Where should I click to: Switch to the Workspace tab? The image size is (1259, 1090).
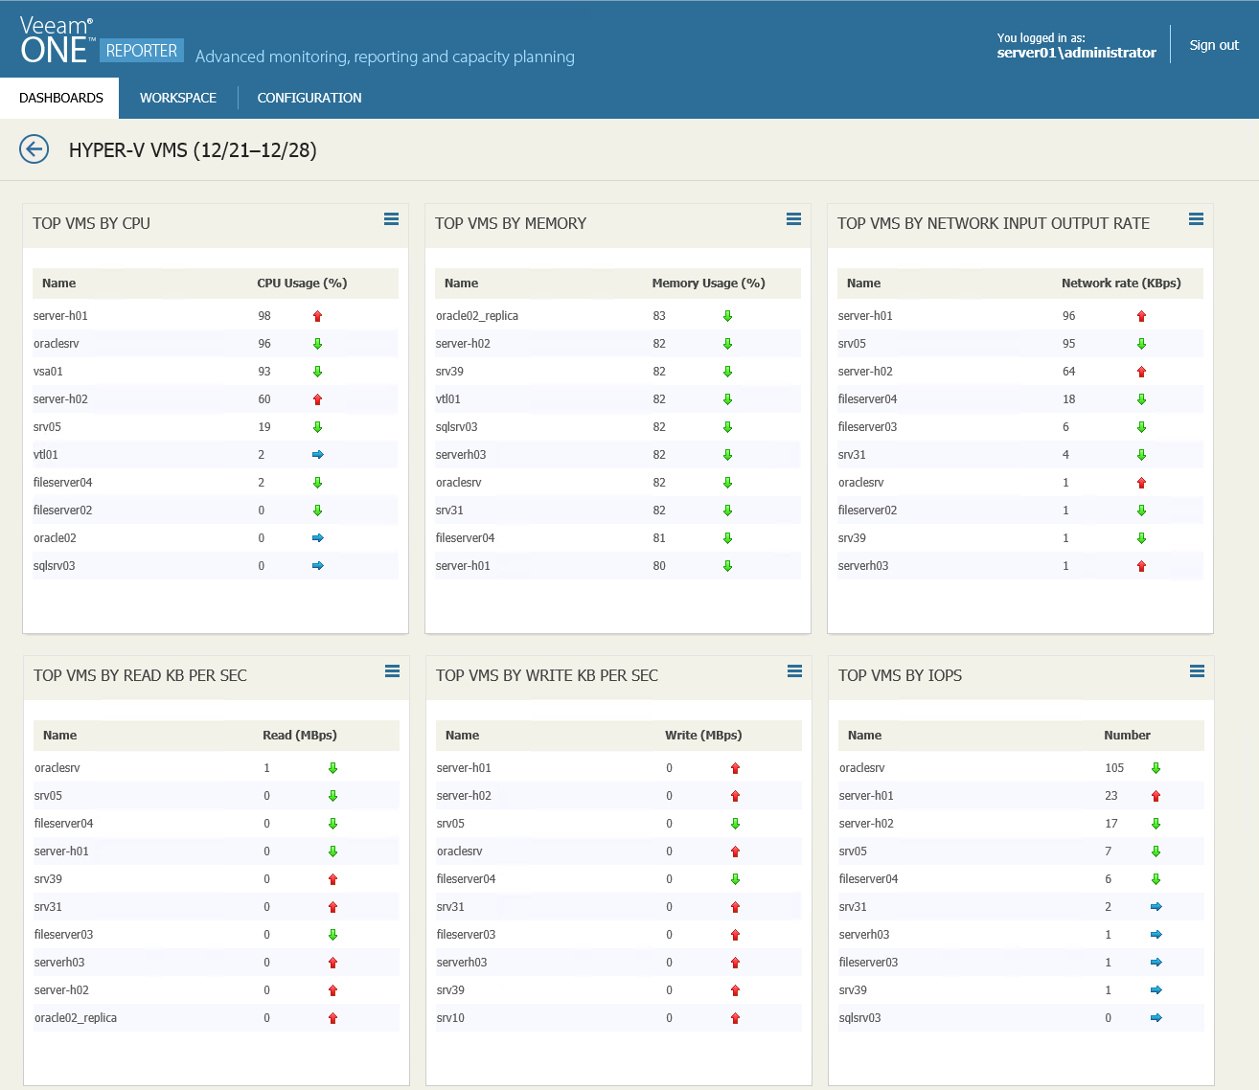click(x=178, y=98)
